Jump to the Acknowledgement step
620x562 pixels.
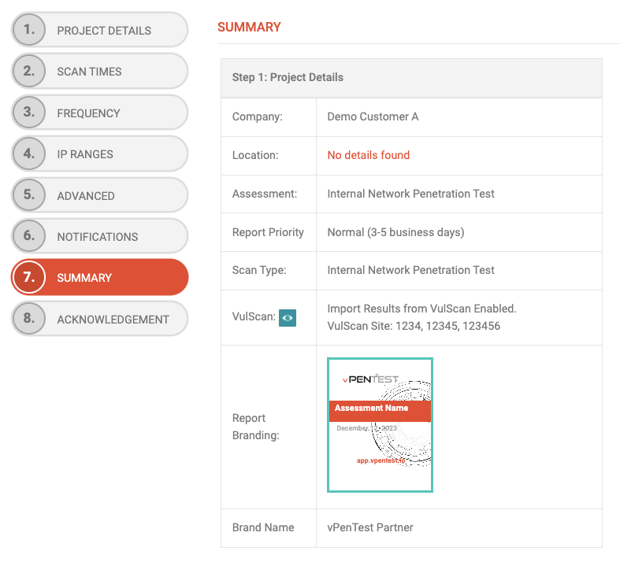click(x=113, y=320)
